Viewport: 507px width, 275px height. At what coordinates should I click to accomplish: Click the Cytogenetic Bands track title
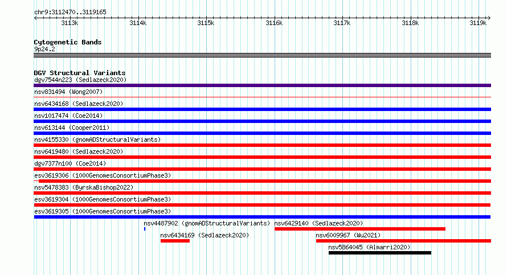click(68, 42)
